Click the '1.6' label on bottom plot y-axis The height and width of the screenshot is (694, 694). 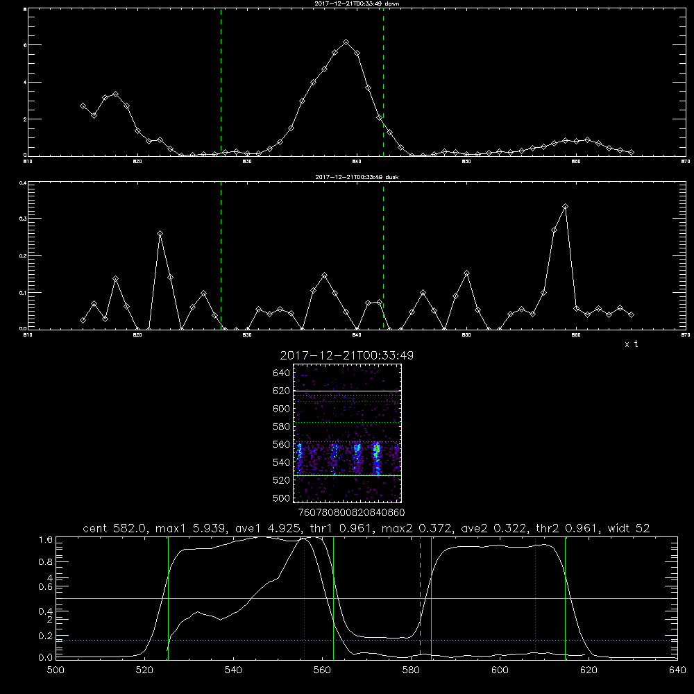[x=46, y=540]
